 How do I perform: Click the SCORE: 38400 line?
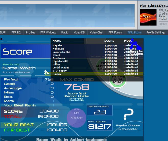pos(31,111)
